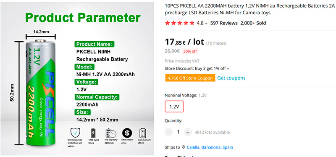
Task: Click the non-memory effect battery icon
Action: tap(143, 133)
